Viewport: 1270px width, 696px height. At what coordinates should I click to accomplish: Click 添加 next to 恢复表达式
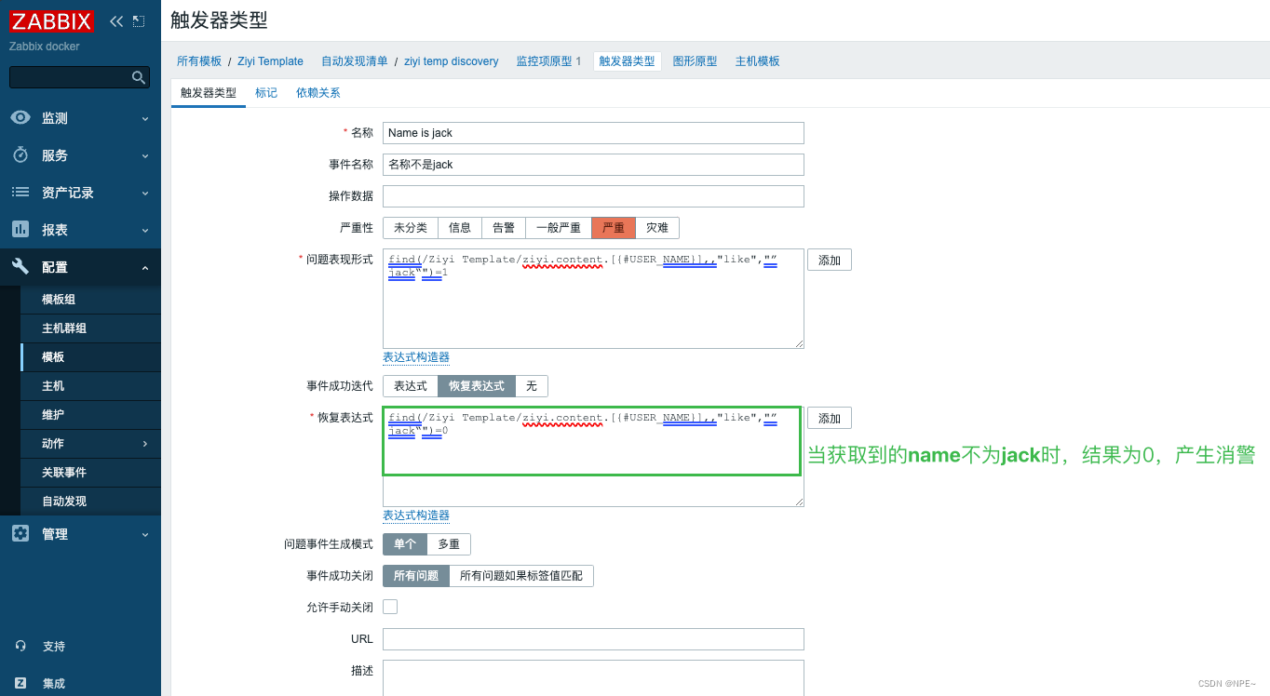(830, 419)
